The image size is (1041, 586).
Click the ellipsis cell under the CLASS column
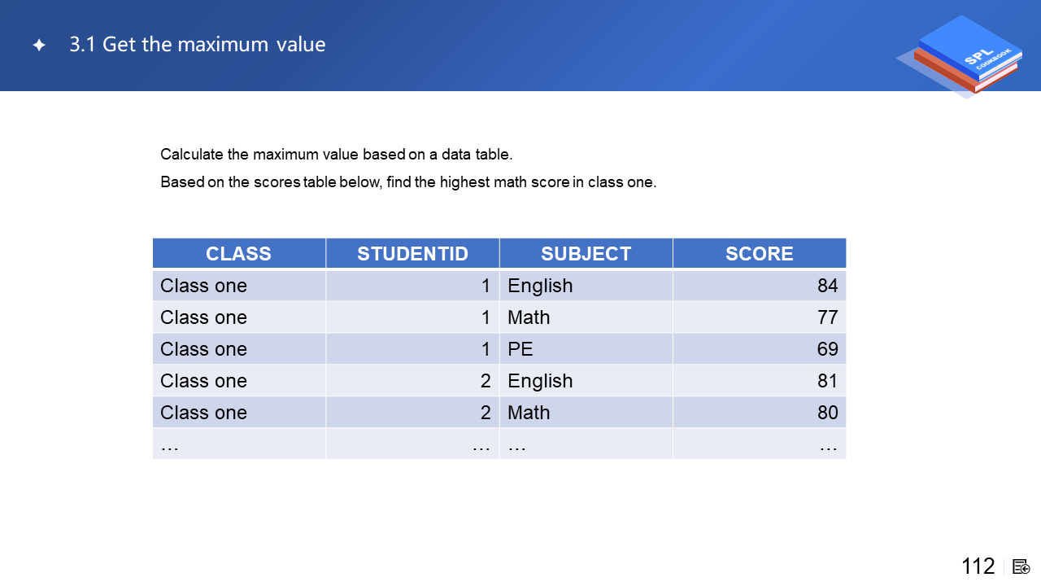click(x=238, y=444)
